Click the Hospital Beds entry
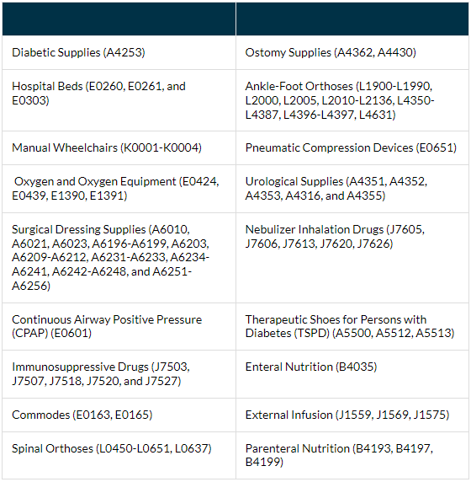Viewport: 471px width, 482px height. point(119,100)
